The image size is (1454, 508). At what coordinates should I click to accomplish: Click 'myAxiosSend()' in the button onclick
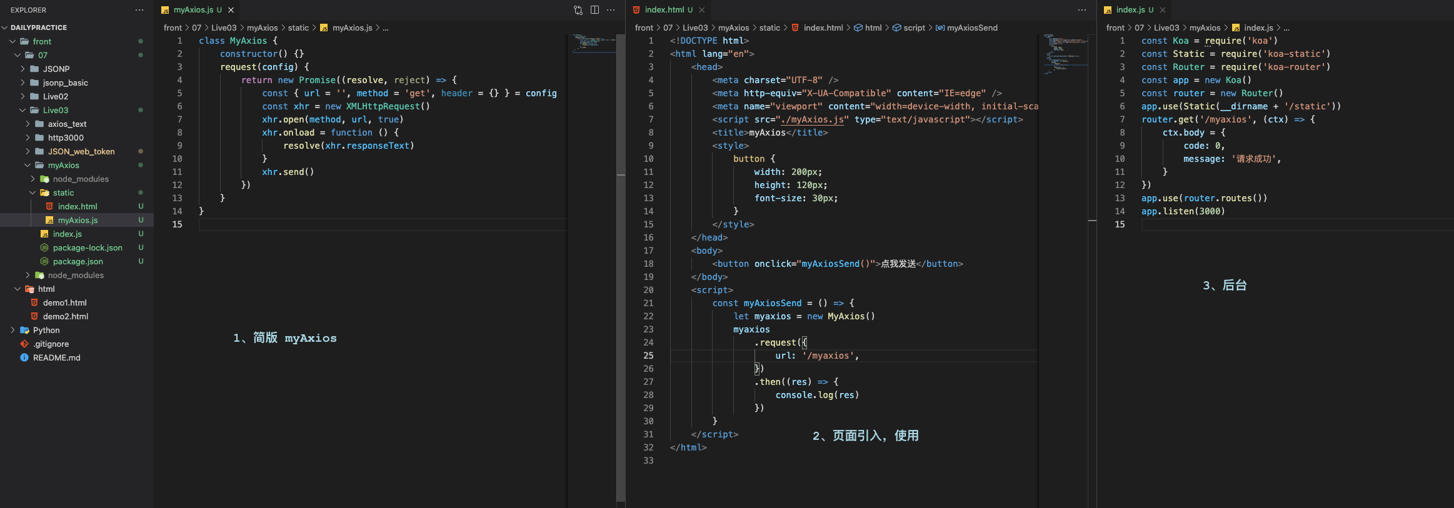pos(836,264)
